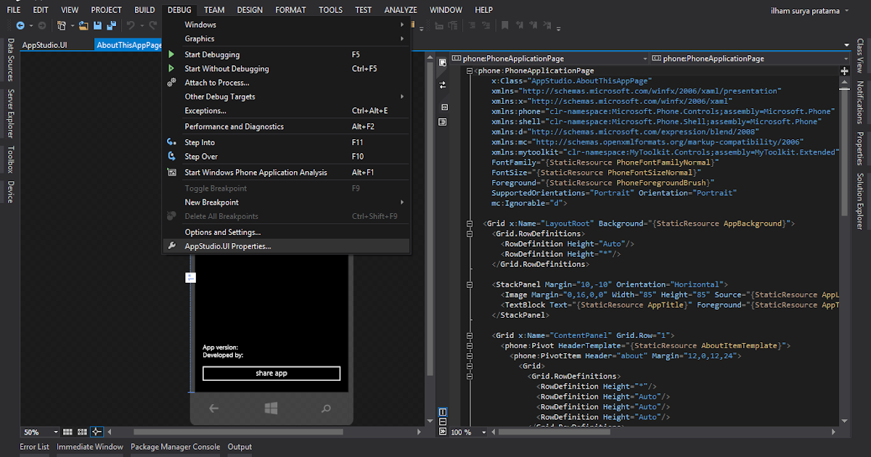This screenshot has width=871, height=457.
Task: Click the Save All toolbar icon
Action: 112,26
